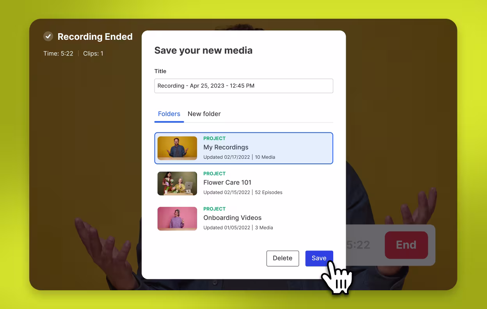Click the Onboarding Videos project thumbnail
This screenshot has width=487, height=309.
[177, 218]
